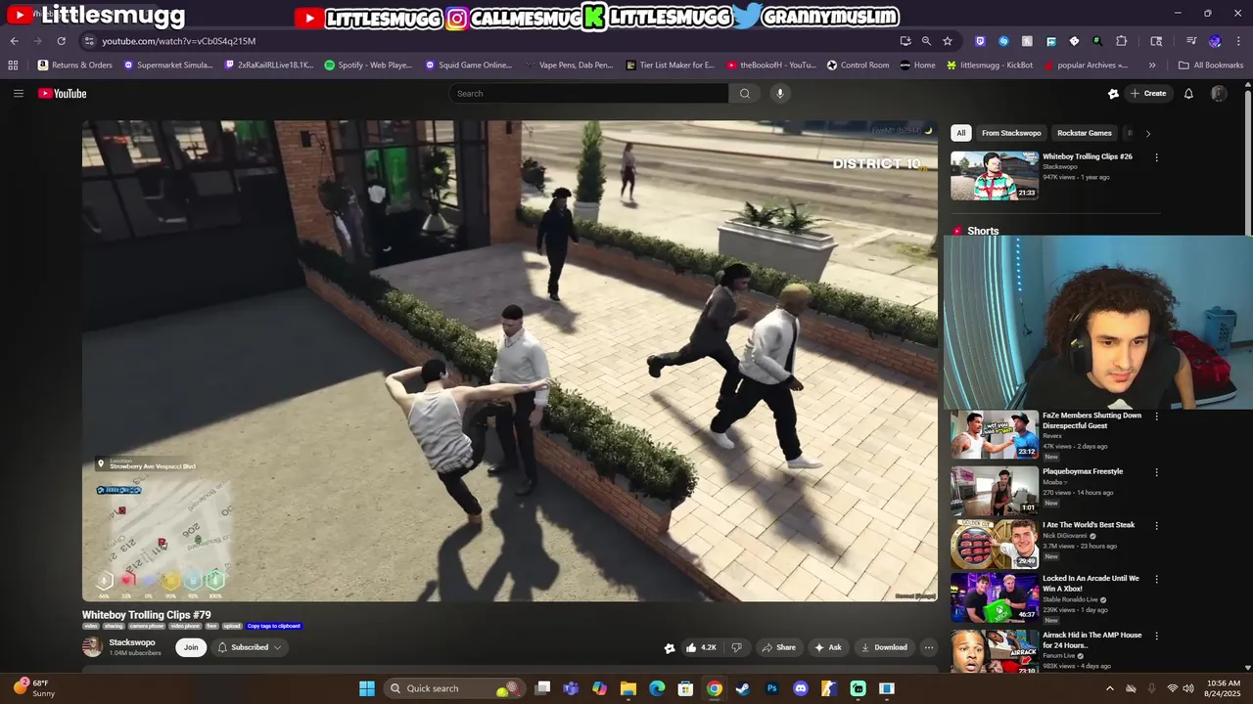Image resolution: width=1253 pixels, height=704 pixels.
Task: Bookmark this page with the star icon
Action: 948,41
